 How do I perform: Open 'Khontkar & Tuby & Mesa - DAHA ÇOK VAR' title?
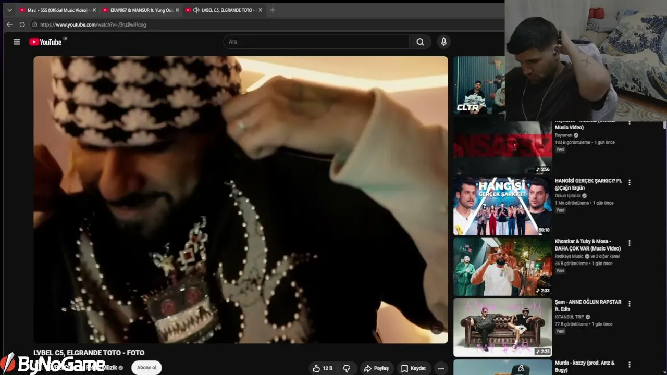click(588, 245)
